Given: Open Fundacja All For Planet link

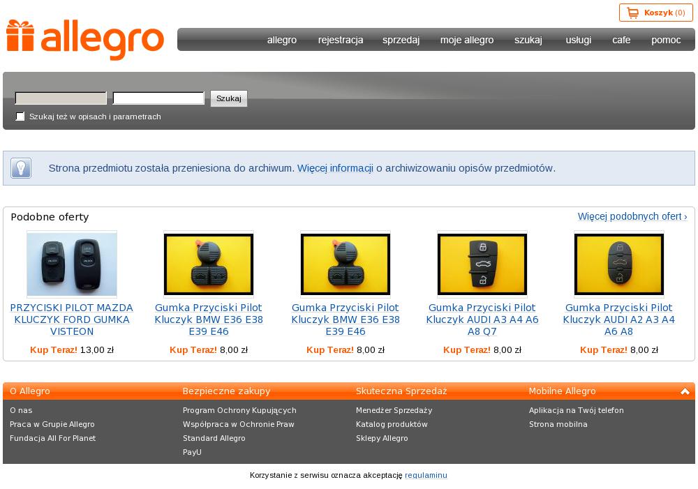Looking at the screenshot, I should (52, 438).
